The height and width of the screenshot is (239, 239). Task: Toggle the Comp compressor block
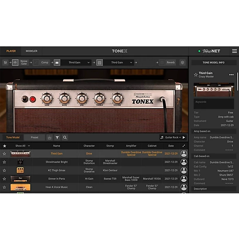click(36, 62)
